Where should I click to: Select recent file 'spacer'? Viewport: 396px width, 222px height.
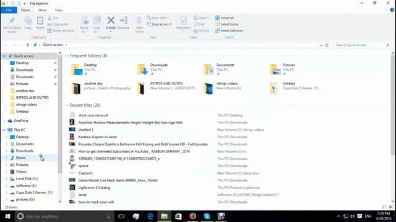(x=84, y=166)
